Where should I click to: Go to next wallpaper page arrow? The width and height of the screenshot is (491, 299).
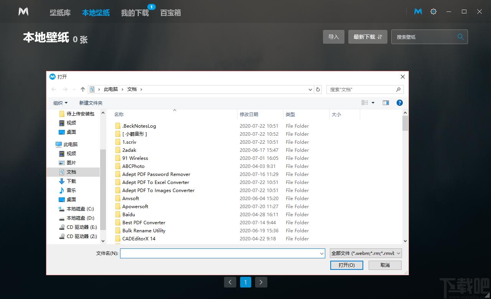coord(261,282)
